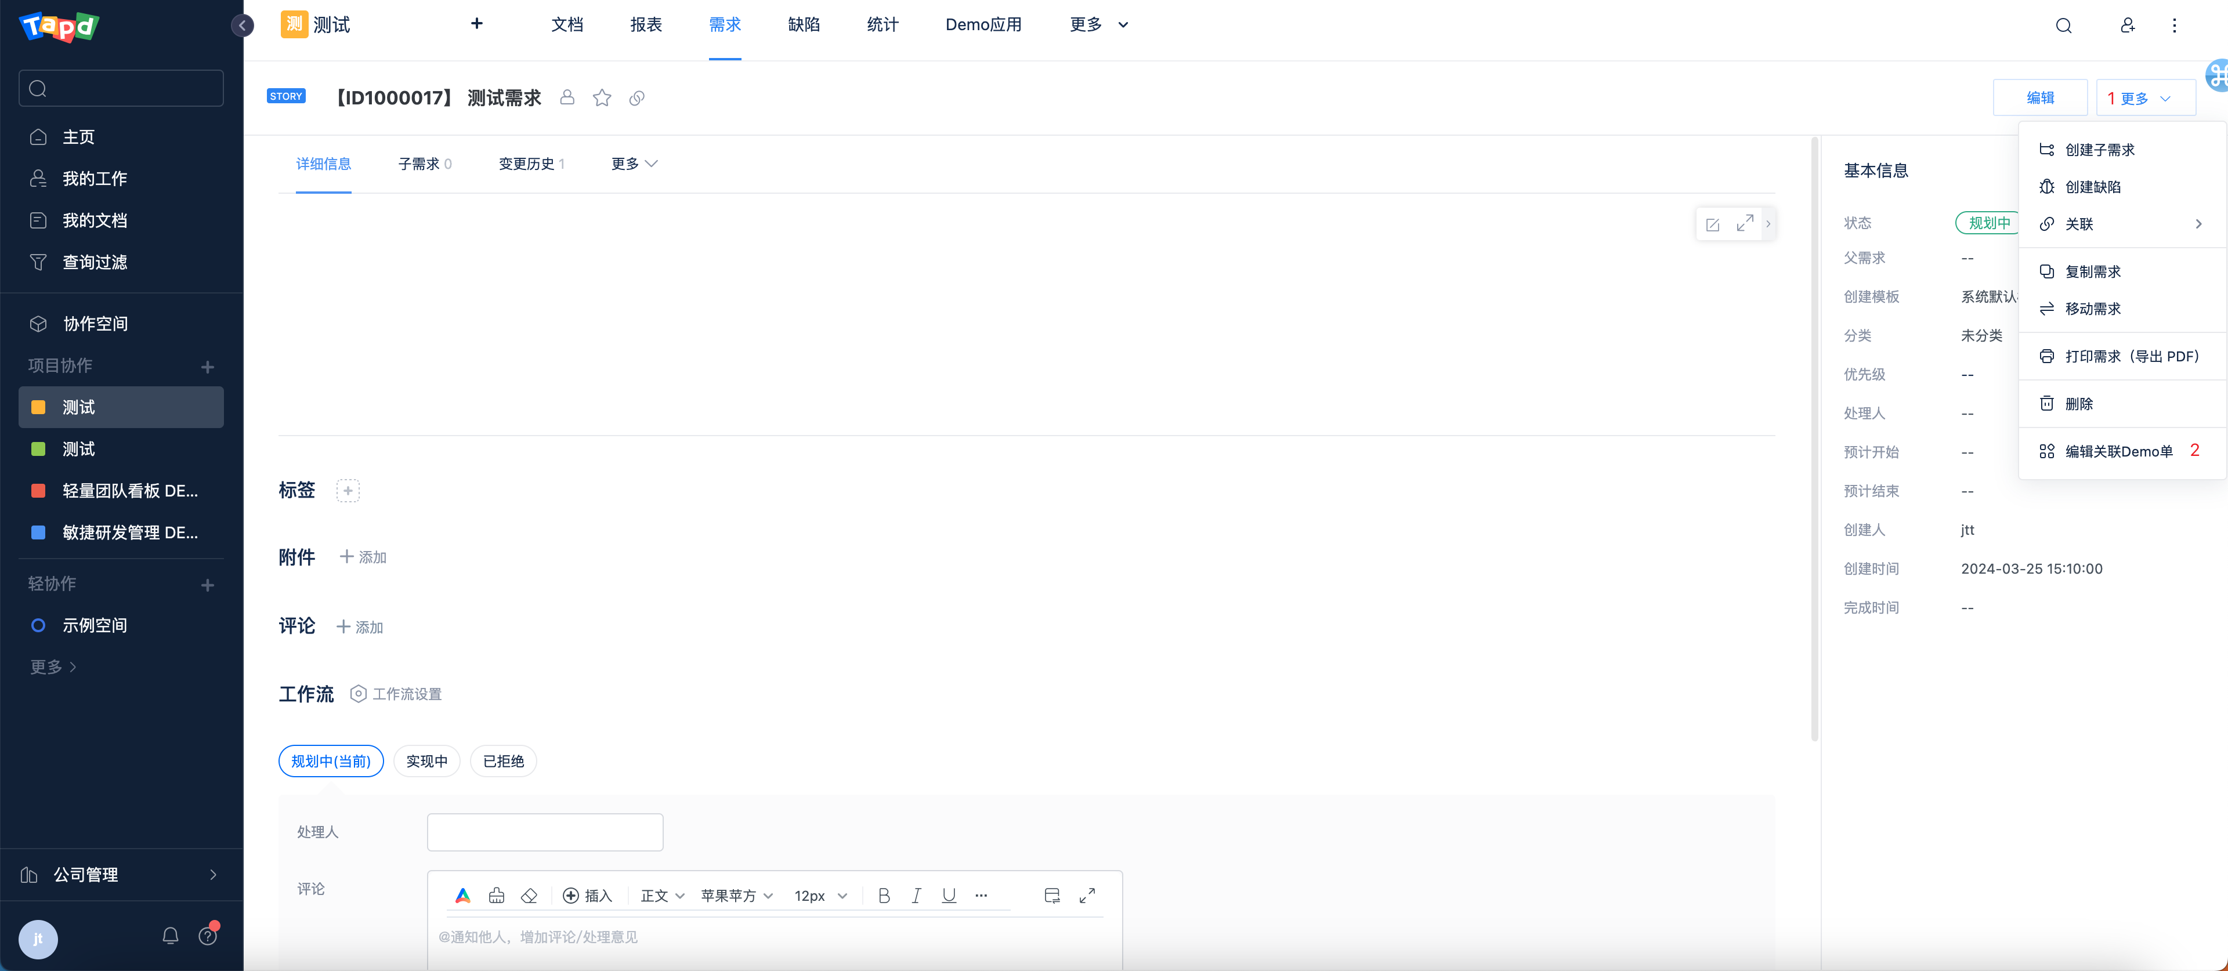Add an attachment via 添加
The height and width of the screenshot is (971, 2228).
[x=363, y=557]
